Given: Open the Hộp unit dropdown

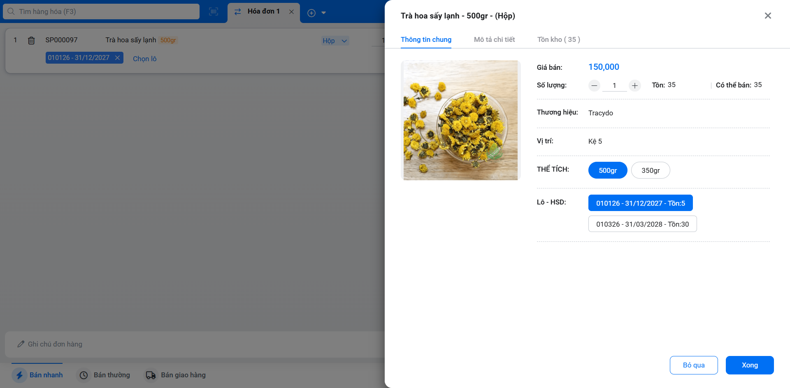Looking at the screenshot, I should pos(335,41).
